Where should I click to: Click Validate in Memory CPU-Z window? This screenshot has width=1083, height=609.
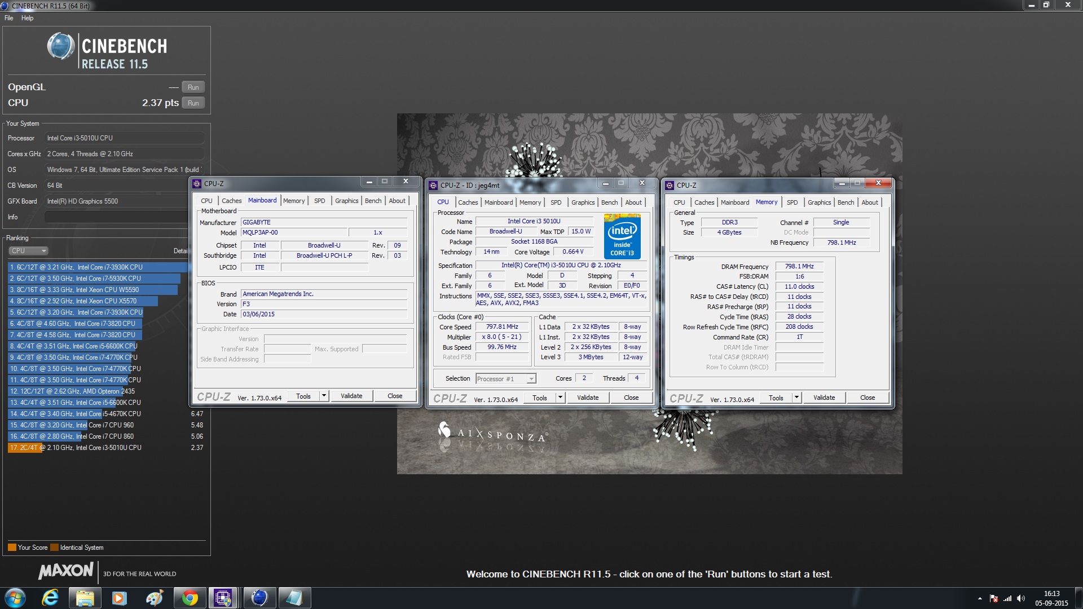click(x=824, y=398)
